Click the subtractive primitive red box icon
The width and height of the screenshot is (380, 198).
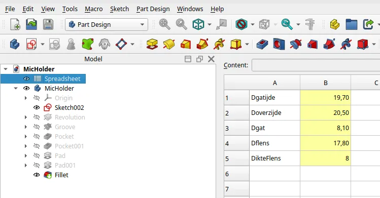coord(363,44)
